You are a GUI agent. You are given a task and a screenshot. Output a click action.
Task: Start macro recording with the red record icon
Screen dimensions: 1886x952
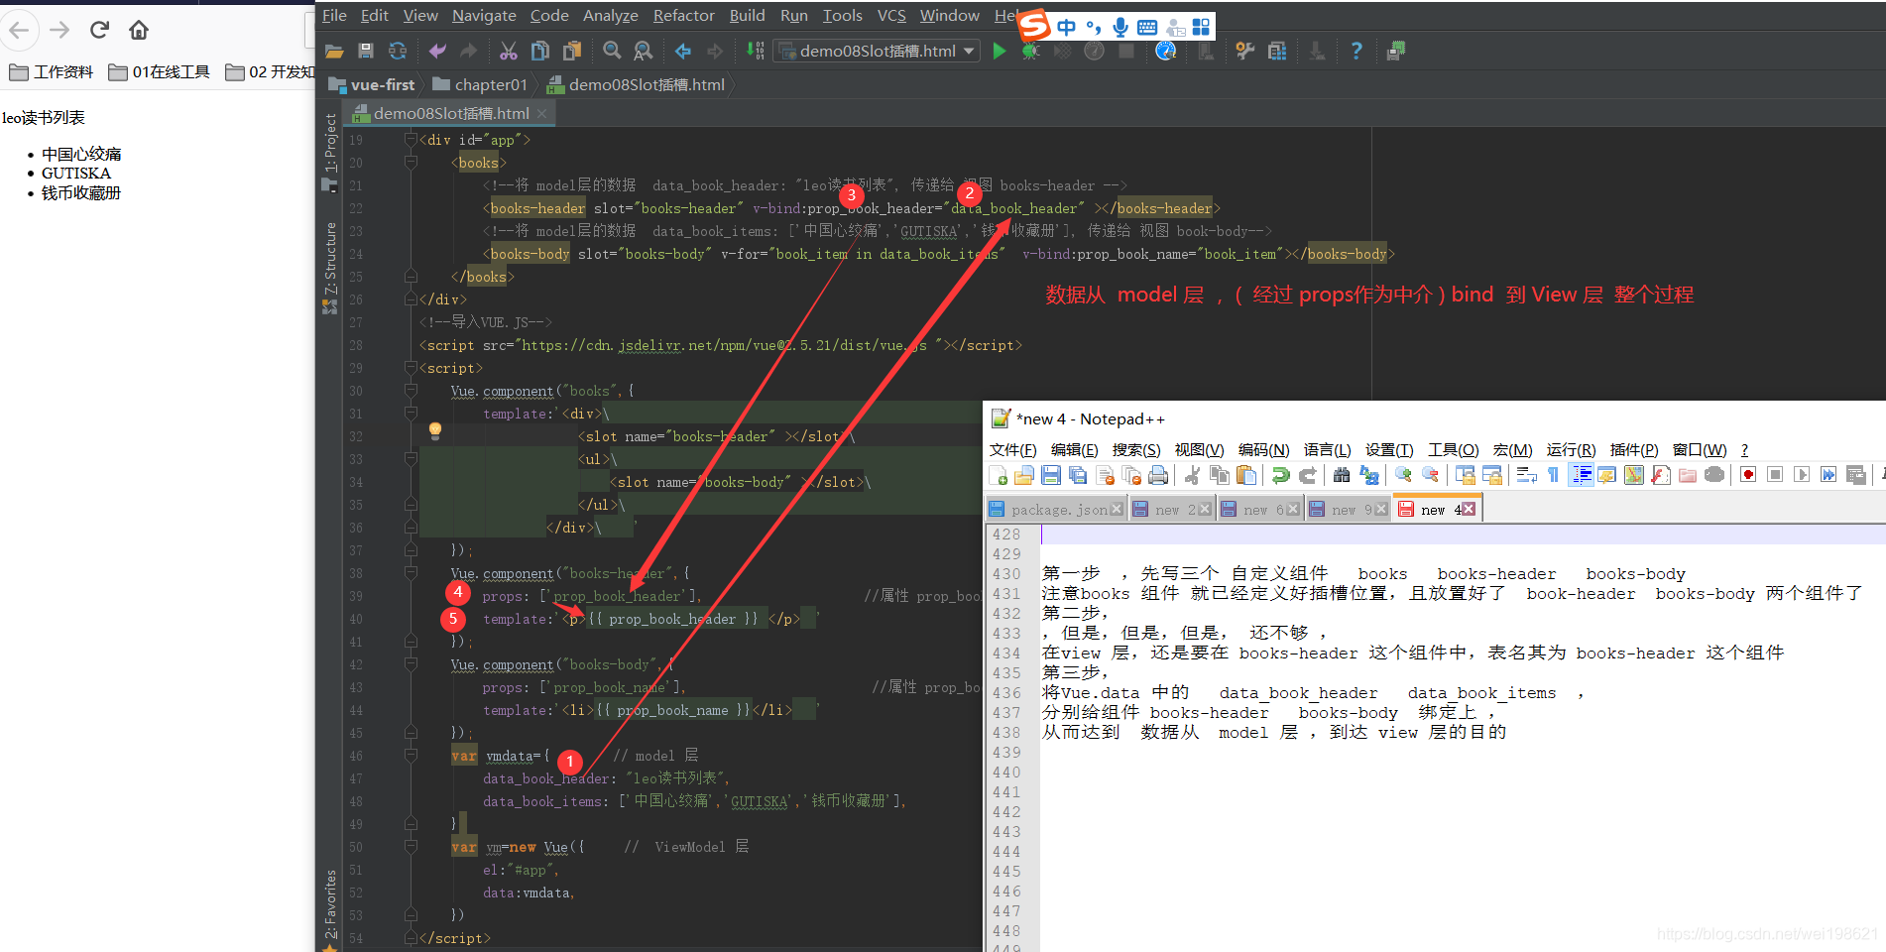(1748, 476)
